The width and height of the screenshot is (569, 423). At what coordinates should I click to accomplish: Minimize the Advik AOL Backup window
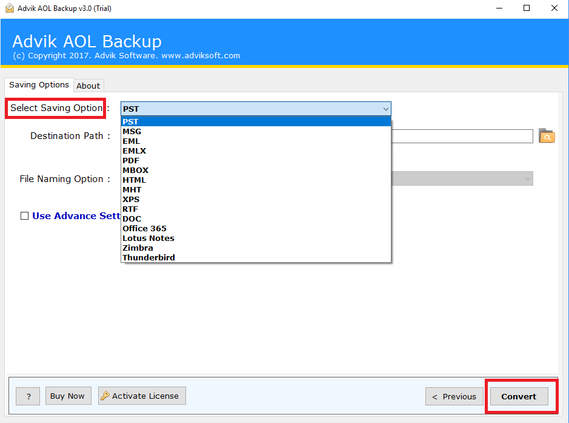pos(499,8)
